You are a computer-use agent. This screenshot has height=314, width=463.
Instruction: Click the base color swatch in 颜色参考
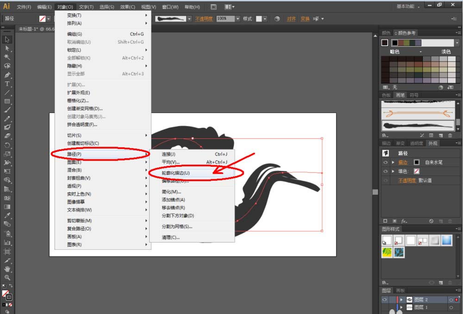pyautogui.click(x=384, y=43)
